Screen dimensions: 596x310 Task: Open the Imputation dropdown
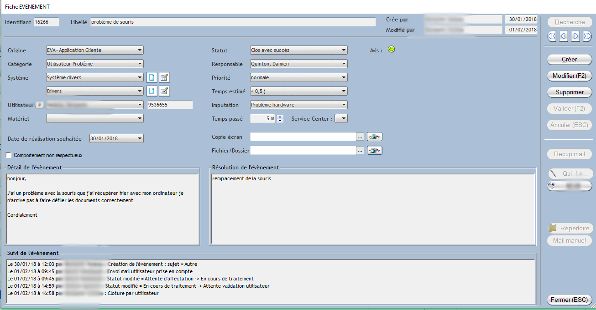coord(344,105)
